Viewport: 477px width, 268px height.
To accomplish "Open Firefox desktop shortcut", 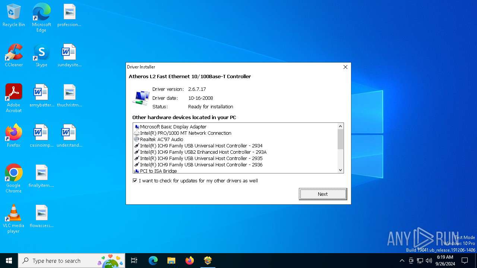I will [14, 136].
